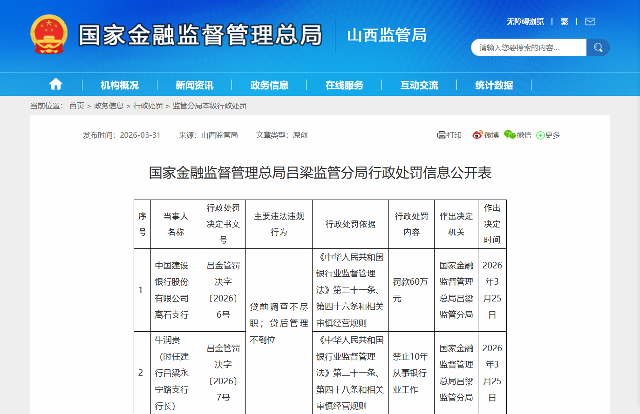640x414 pixels.
Task: Expand the 互动交流 navigation menu
Action: [419, 85]
